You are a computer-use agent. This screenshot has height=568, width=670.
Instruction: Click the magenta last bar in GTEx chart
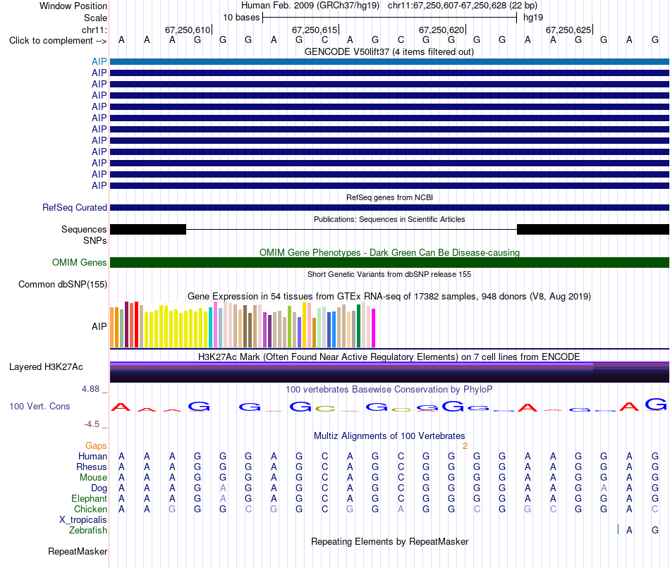[373, 328]
